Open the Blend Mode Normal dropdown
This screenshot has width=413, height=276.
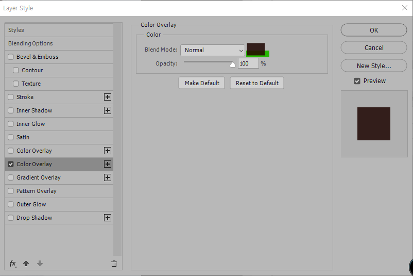click(213, 50)
